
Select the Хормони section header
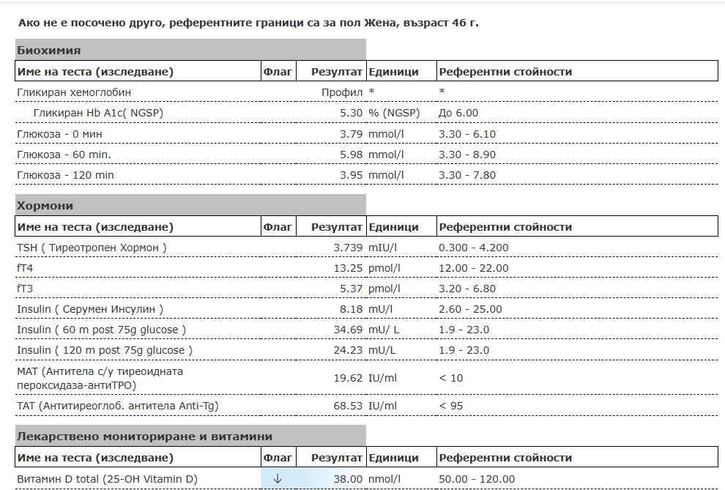coord(45,206)
